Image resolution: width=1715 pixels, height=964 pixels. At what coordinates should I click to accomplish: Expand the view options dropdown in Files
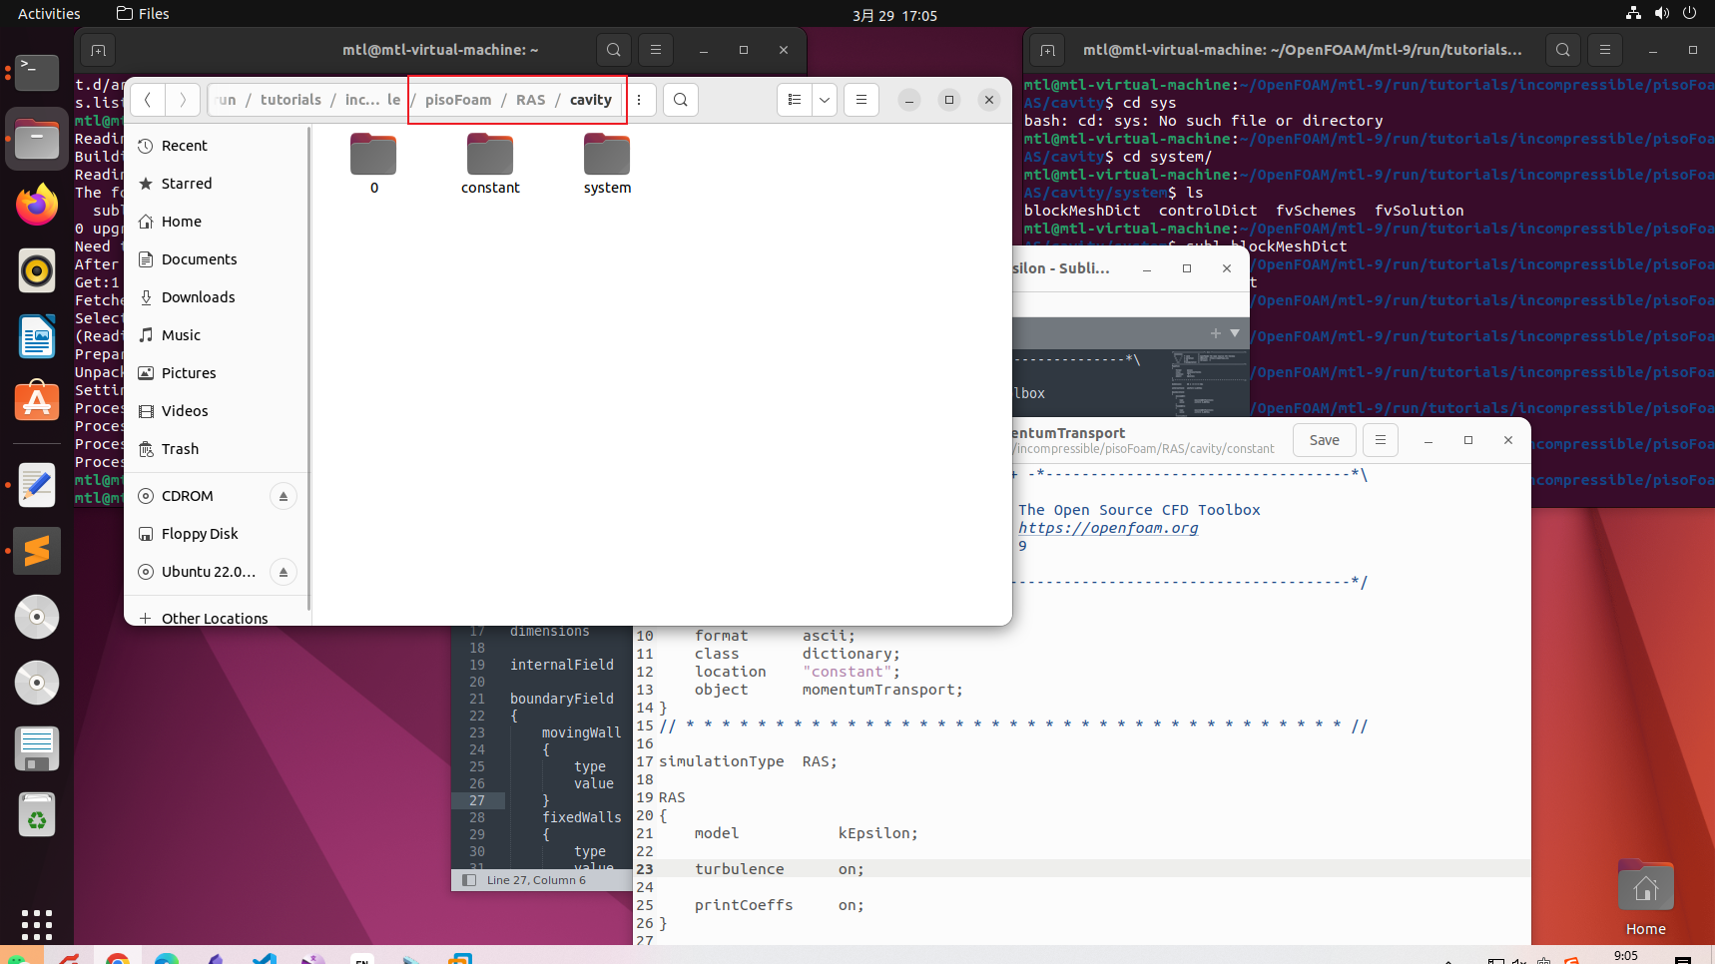(825, 100)
